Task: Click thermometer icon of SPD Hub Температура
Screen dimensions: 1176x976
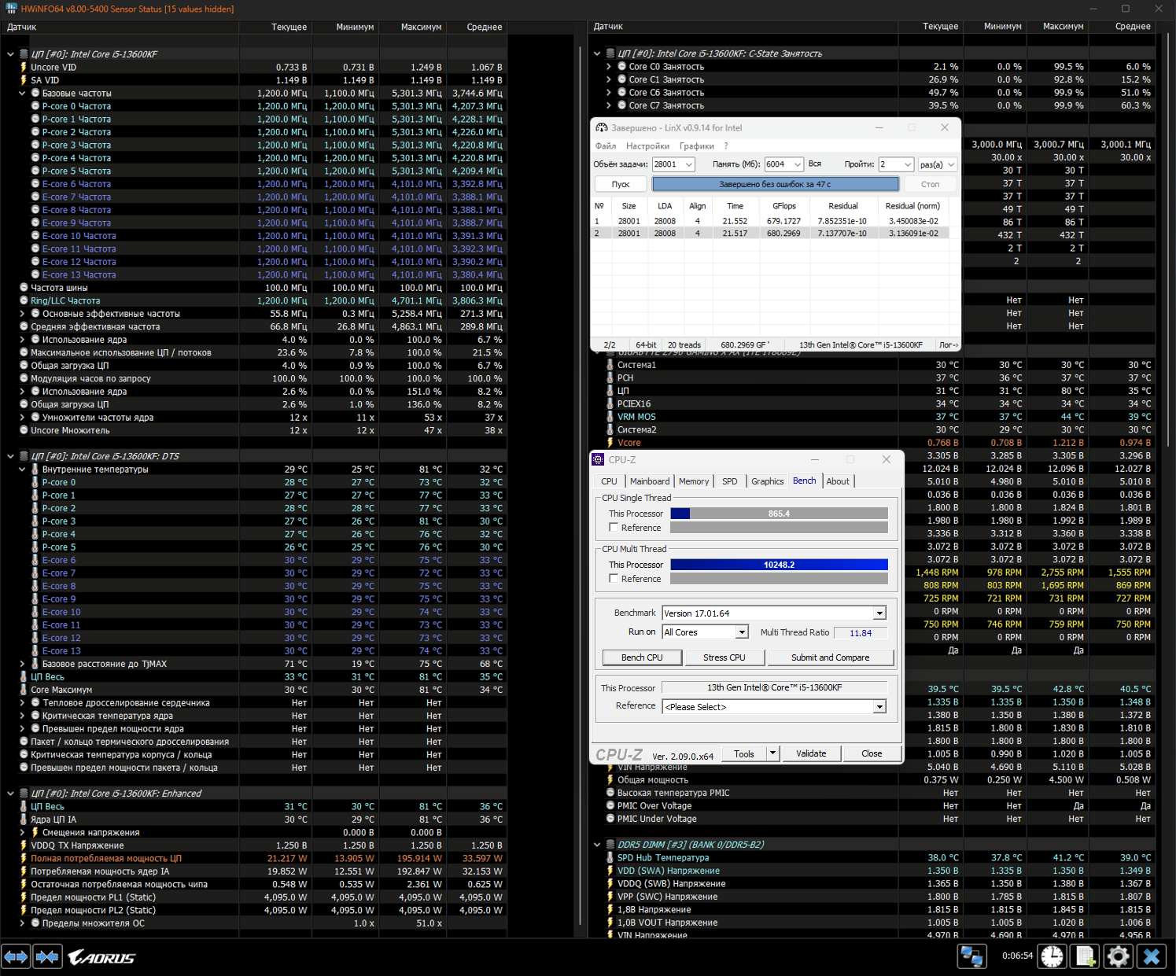Action: (x=610, y=858)
